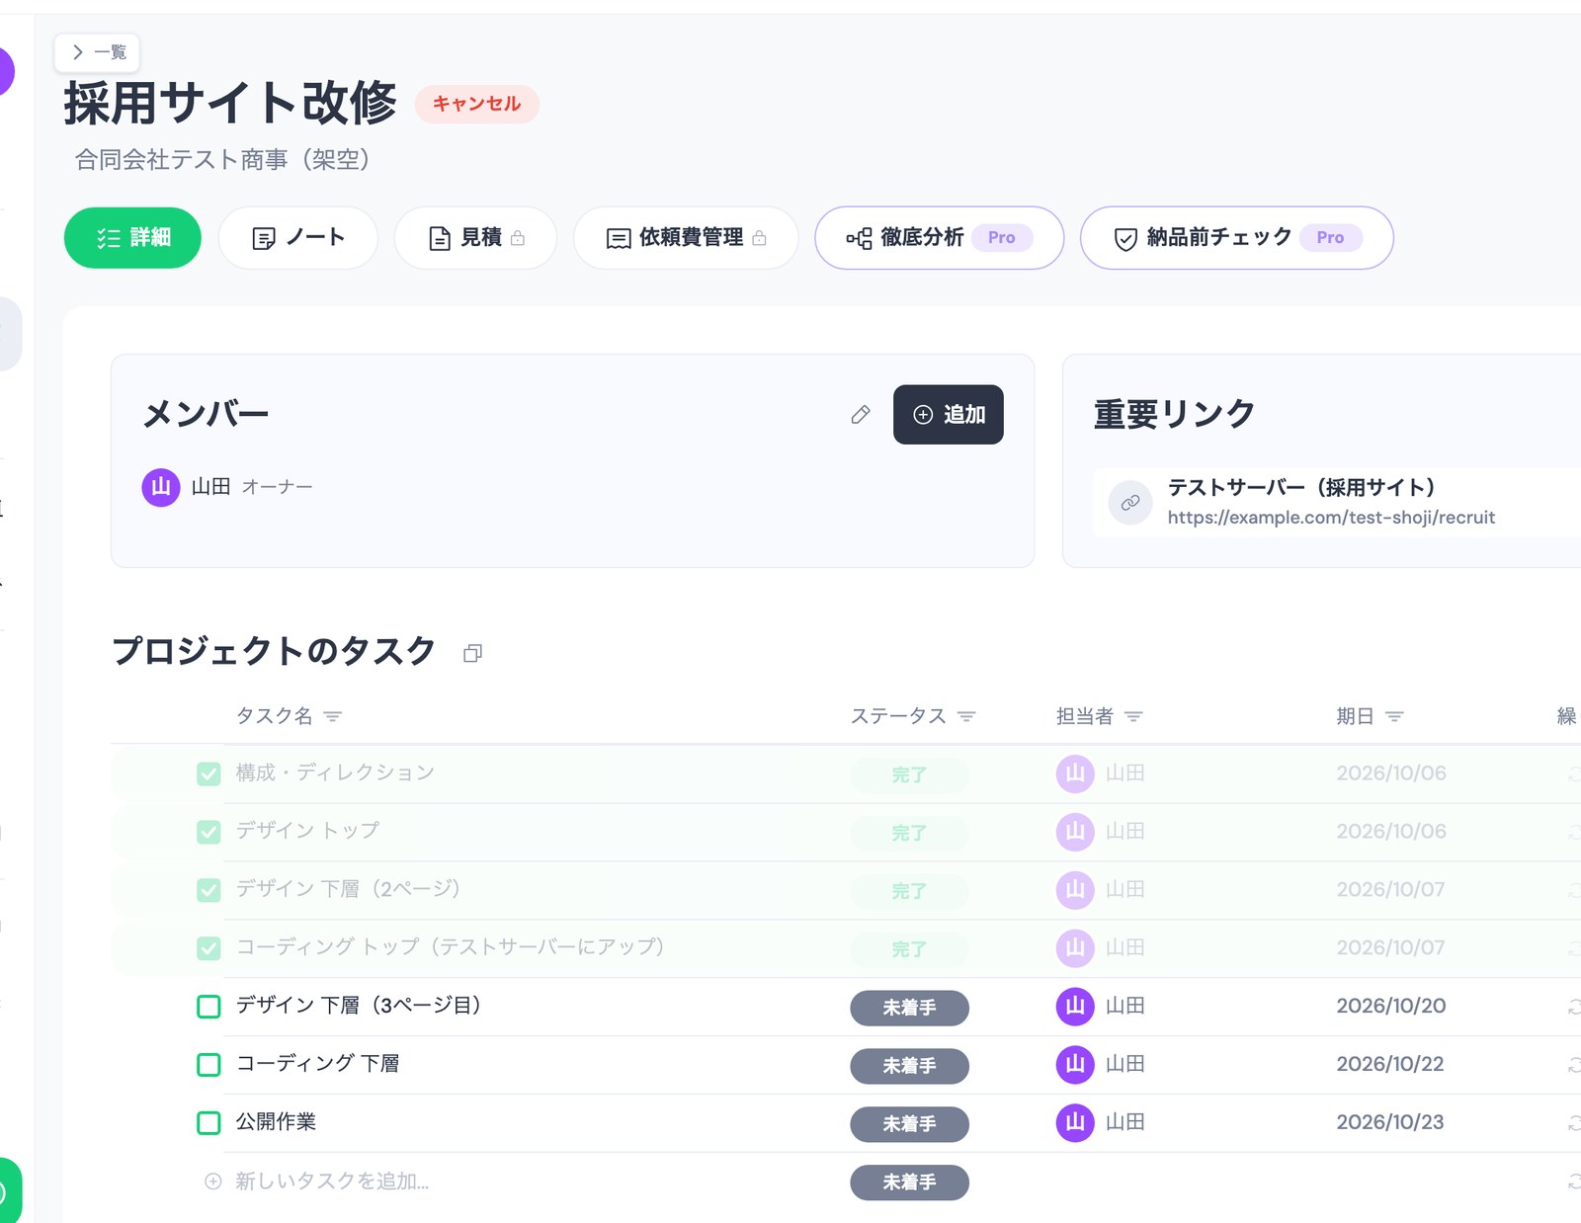This screenshot has height=1223, width=1581.
Task: Click assignee avatar in コーディング 下層 row
Action: 1075,1064
